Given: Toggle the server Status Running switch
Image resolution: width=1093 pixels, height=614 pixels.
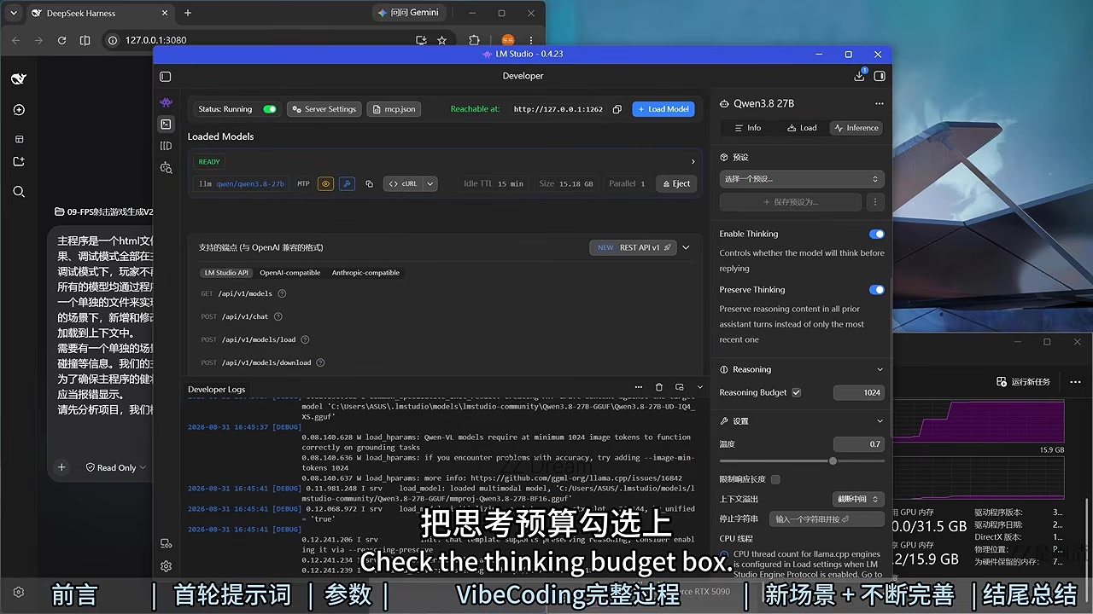Looking at the screenshot, I should coord(270,109).
